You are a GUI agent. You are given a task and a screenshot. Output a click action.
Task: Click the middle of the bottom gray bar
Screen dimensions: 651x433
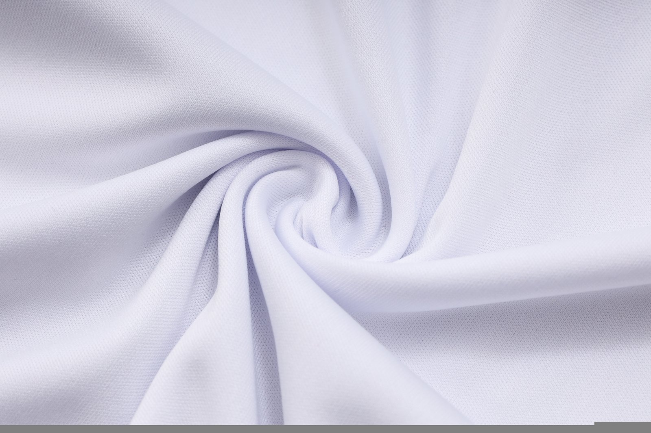[325, 429]
